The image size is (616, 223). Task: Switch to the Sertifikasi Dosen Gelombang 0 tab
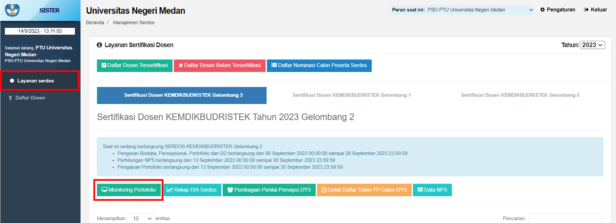(520, 95)
